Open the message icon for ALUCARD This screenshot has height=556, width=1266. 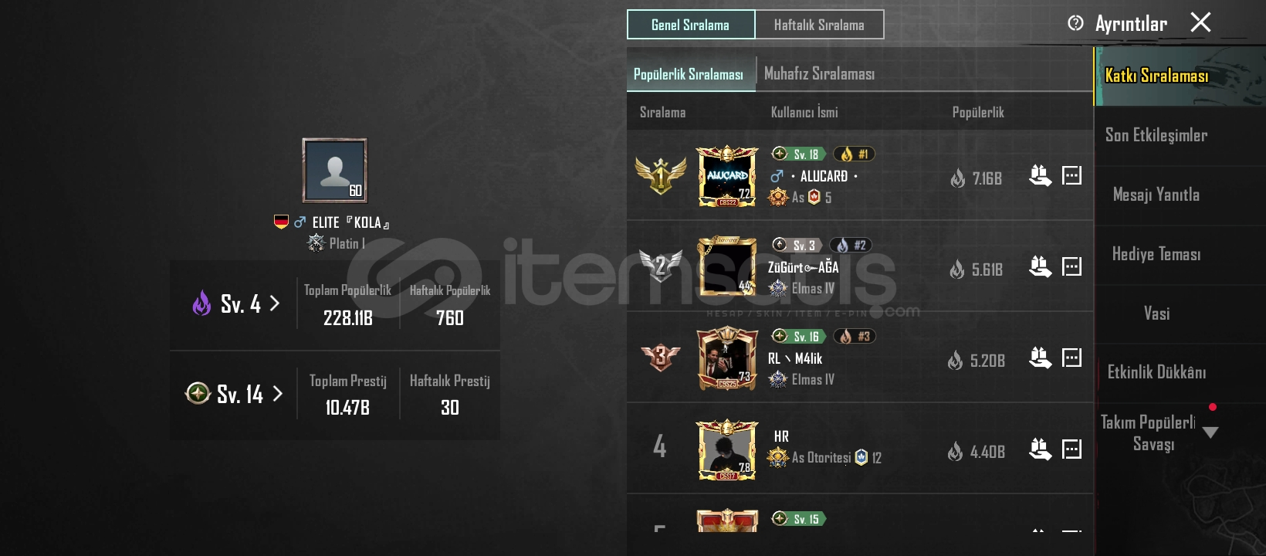[x=1072, y=176]
